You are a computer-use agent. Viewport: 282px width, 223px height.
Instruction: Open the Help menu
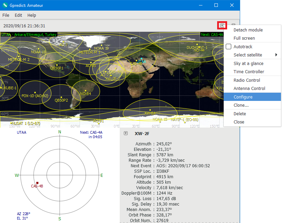pos(32,15)
